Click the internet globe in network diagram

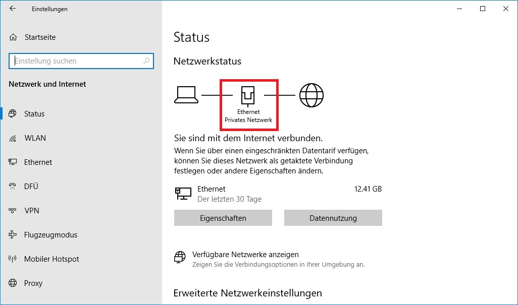tap(311, 95)
